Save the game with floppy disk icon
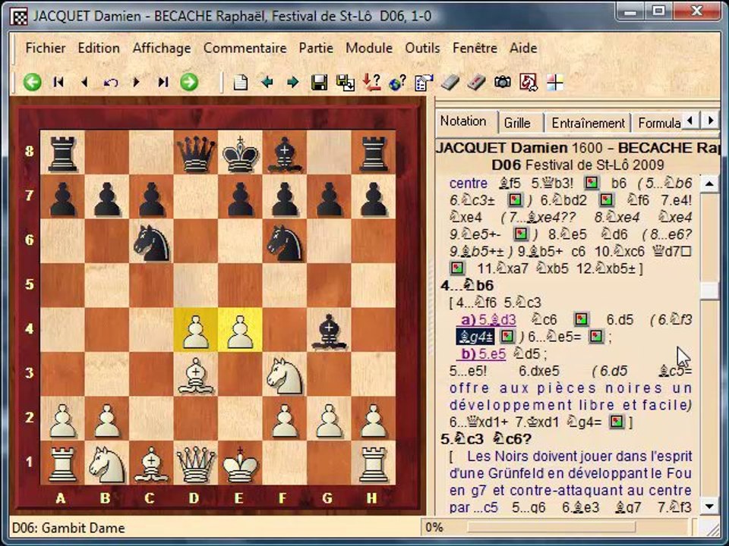The image size is (729, 546). (x=319, y=83)
